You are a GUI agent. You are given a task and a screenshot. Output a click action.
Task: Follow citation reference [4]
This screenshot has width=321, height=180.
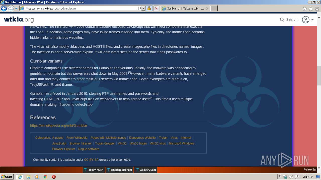click(152, 98)
